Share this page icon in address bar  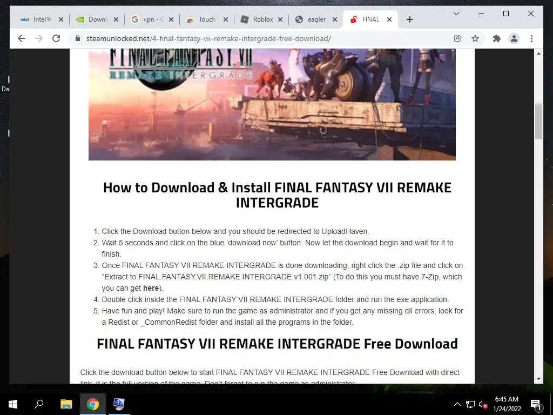tap(458, 38)
